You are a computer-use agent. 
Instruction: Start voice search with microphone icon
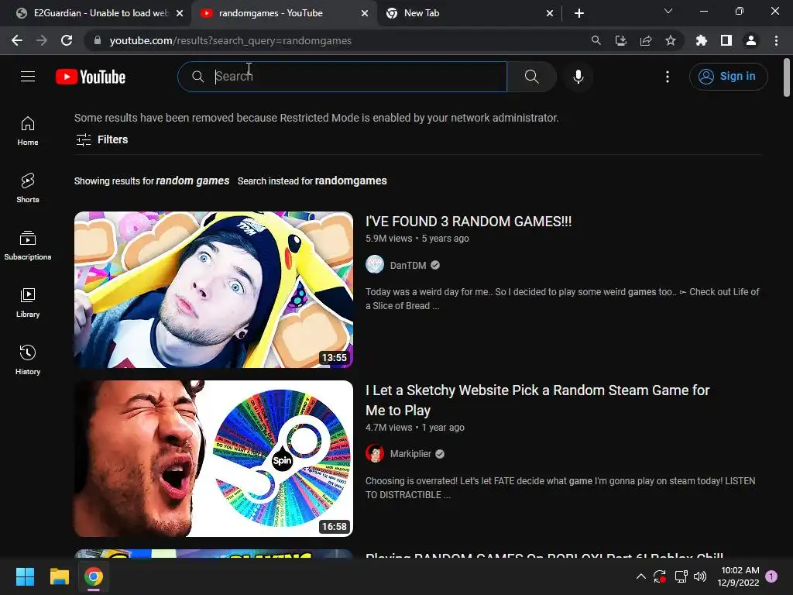pos(578,77)
